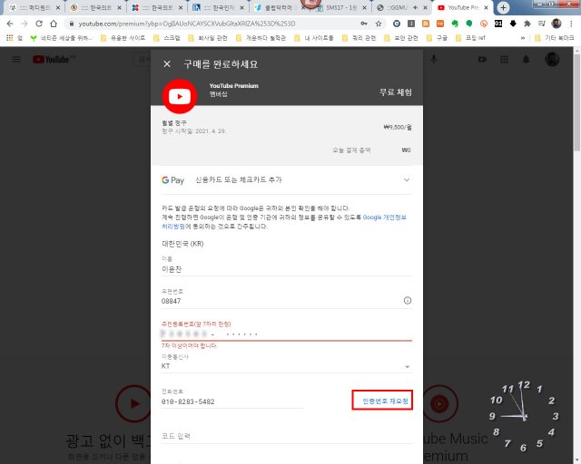Click the postal code info icon
Screen dimensions: 581x464
coord(408,301)
